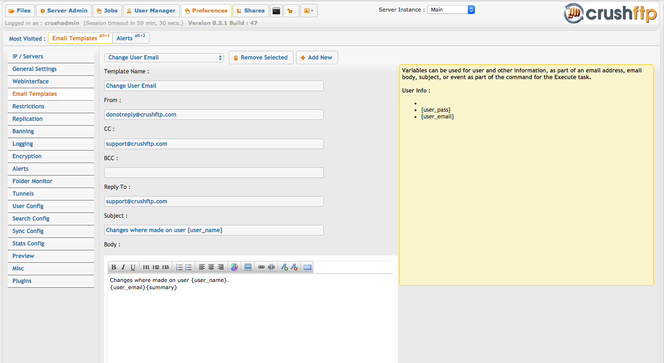Screen dimensions: 664x363
Task: Open the Jobs tab
Action: pos(107,11)
